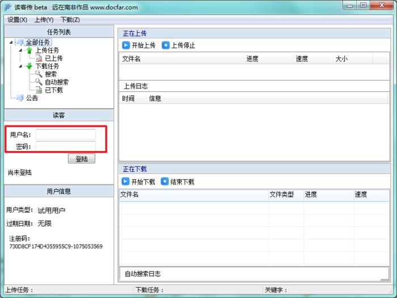Click the monitor icon beside 公告
Viewport: 397px width, 298px height.
coord(20,98)
